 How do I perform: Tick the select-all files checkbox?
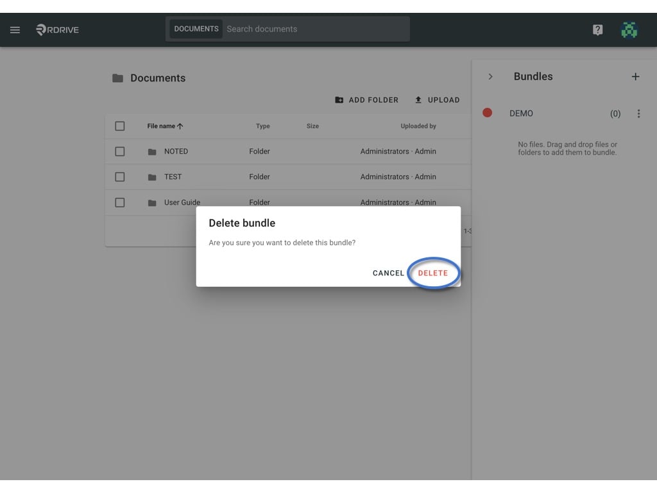(x=120, y=126)
